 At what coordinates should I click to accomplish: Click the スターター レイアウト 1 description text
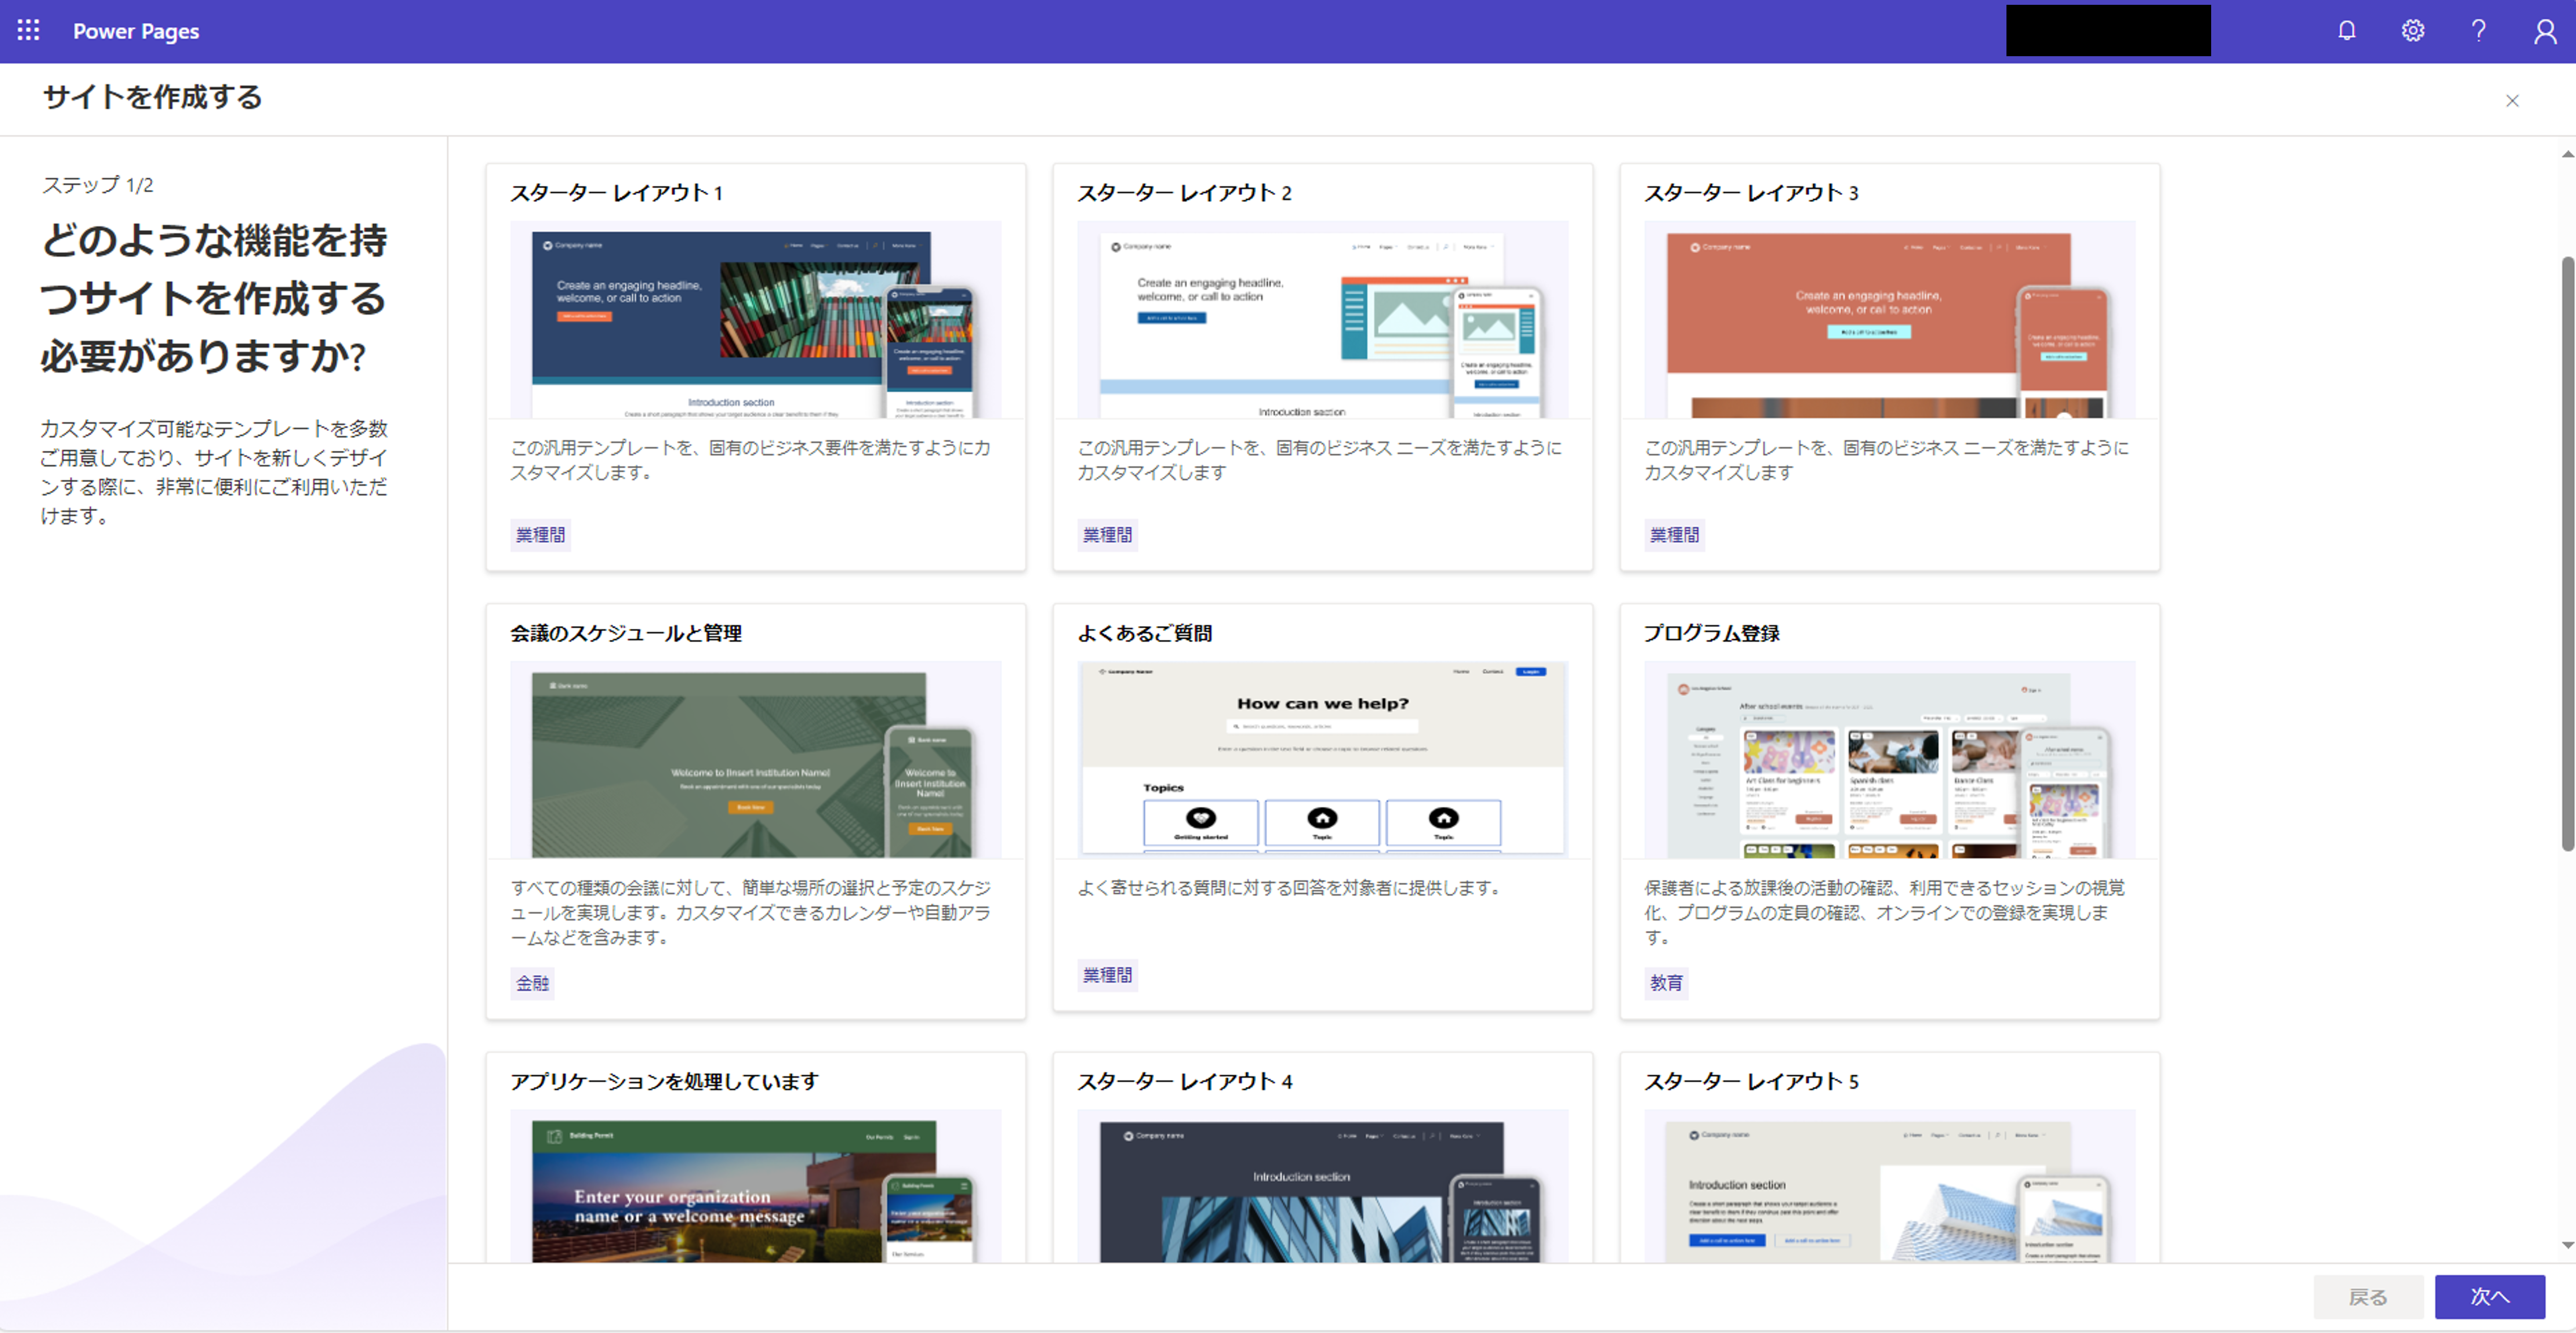750,459
